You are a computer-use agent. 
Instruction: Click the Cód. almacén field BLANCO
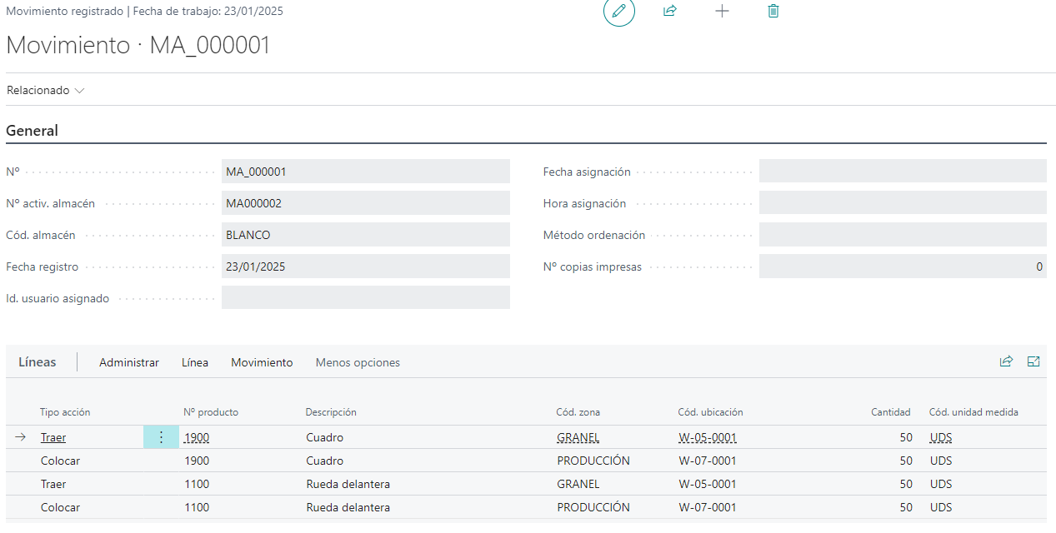(366, 235)
